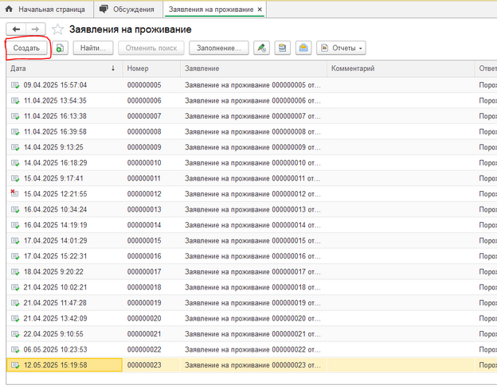The height and width of the screenshot is (389, 497).
Task: Click the deleted document icon for 000000012
Action: [14, 193]
